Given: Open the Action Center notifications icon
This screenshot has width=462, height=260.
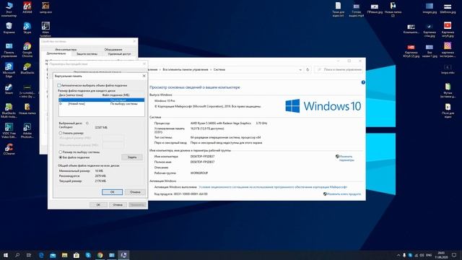Looking at the screenshot, I should coord(454,255).
